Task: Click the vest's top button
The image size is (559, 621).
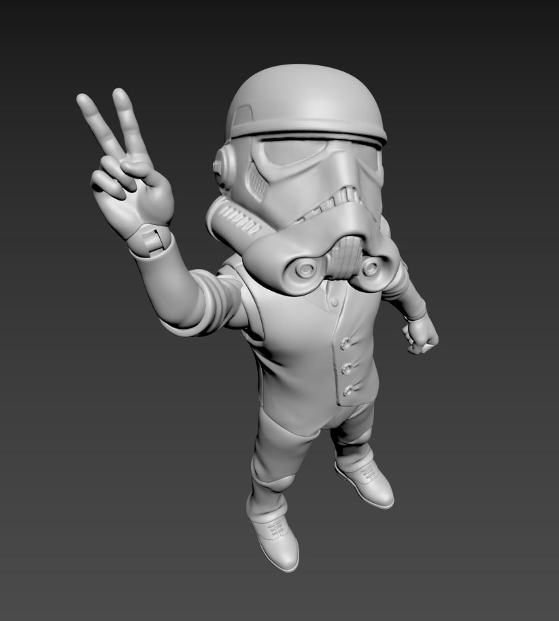Action: [345, 342]
